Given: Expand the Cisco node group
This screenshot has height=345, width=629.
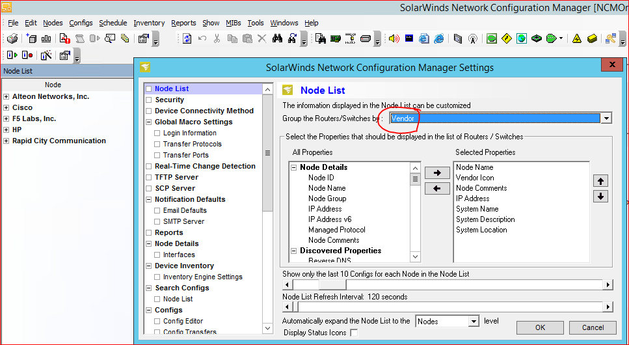Looking at the screenshot, I should click(x=6, y=107).
